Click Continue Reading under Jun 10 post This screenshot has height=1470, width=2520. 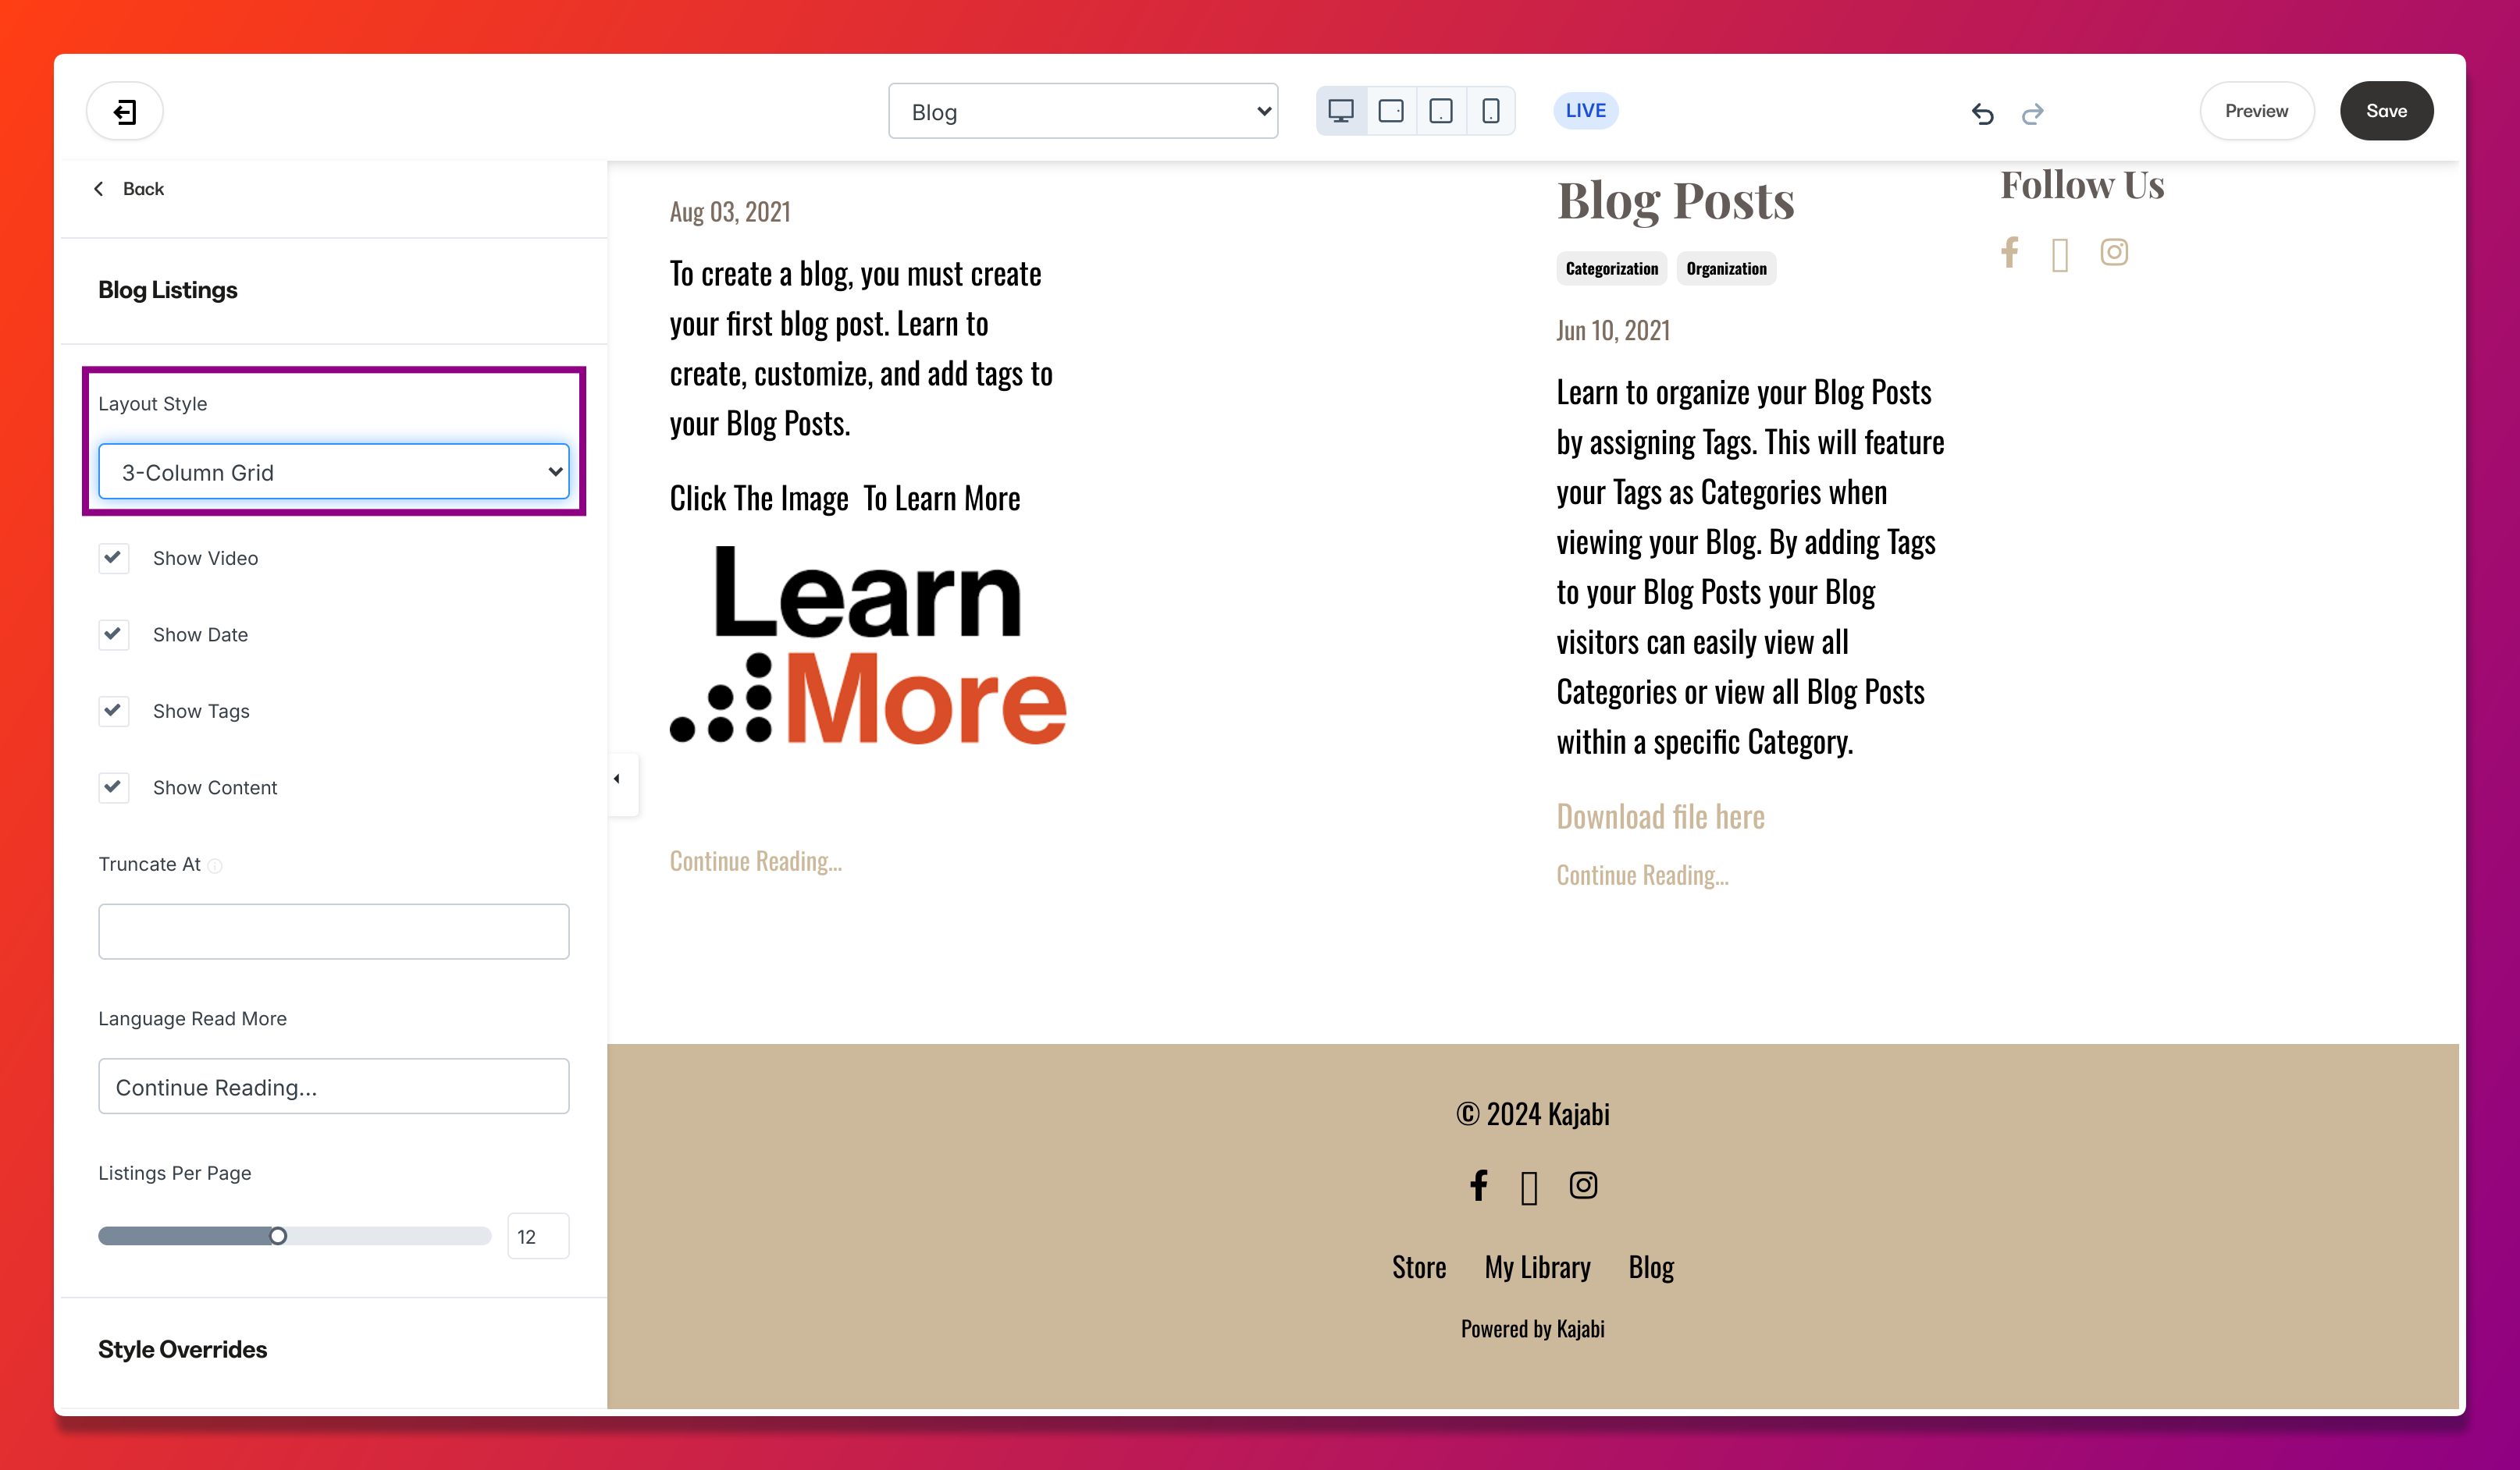tap(1642, 875)
